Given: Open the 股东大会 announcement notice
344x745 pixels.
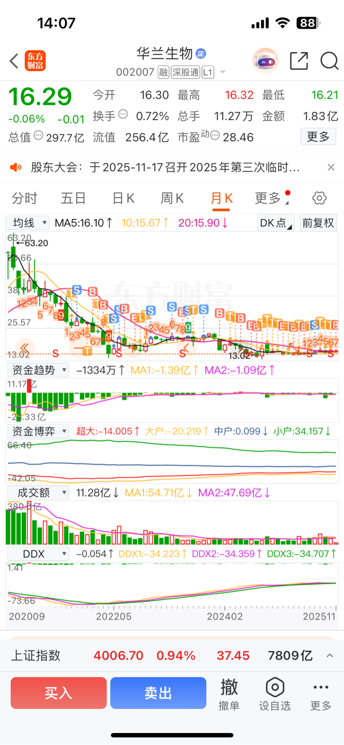Looking at the screenshot, I should click(165, 168).
